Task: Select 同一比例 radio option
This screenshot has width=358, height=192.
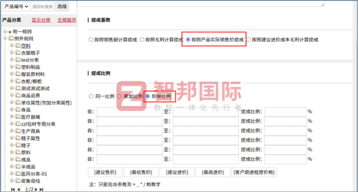Action: 91,96
